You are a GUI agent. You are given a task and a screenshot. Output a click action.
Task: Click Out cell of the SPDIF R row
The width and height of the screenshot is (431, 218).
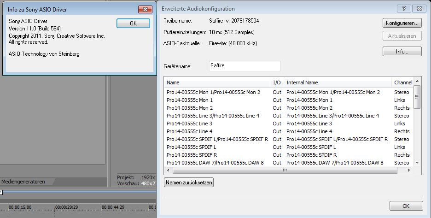pos(277,155)
